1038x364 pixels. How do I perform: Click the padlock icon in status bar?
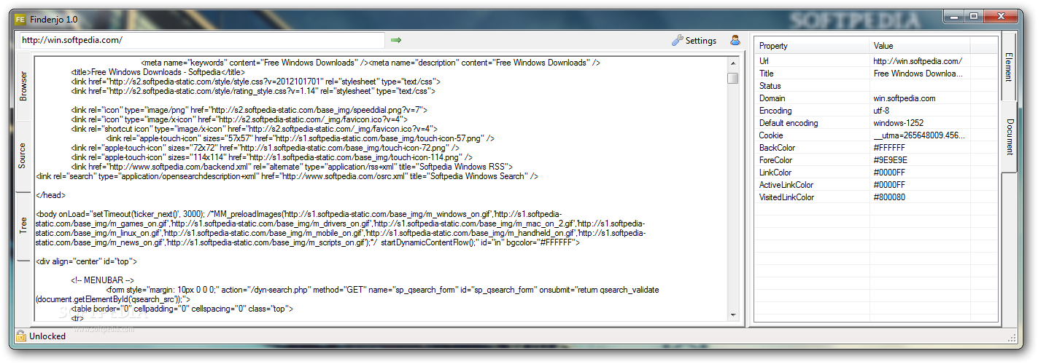point(20,336)
